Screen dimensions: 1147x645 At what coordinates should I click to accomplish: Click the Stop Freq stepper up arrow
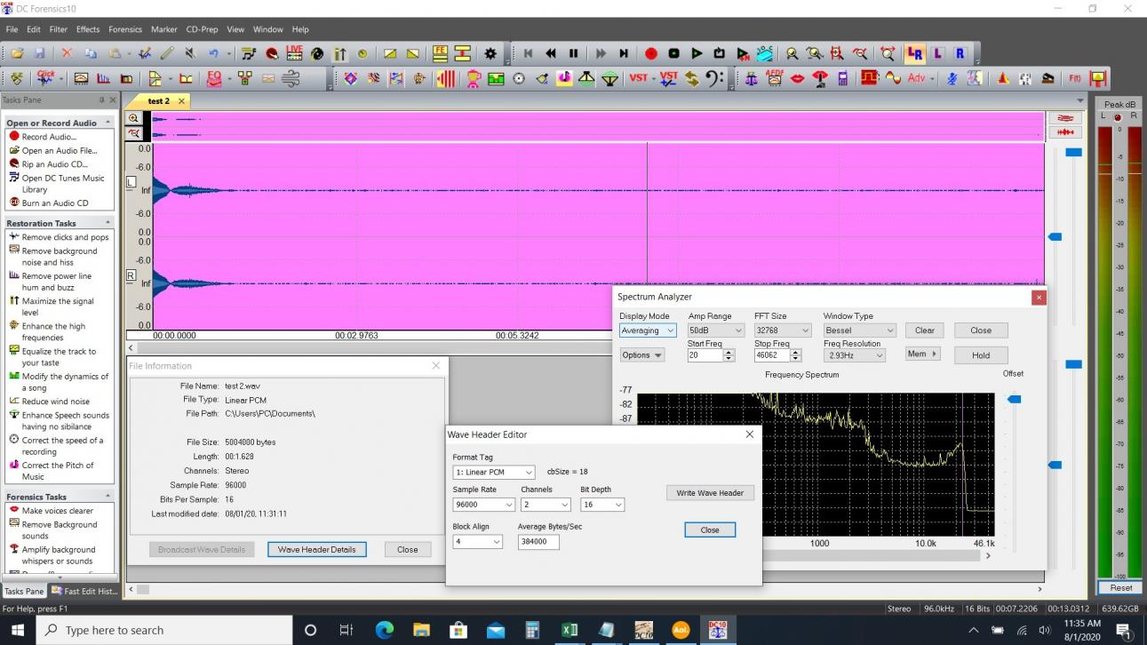pyautogui.click(x=795, y=352)
